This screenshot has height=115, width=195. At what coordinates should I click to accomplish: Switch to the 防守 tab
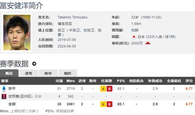click(48, 73)
